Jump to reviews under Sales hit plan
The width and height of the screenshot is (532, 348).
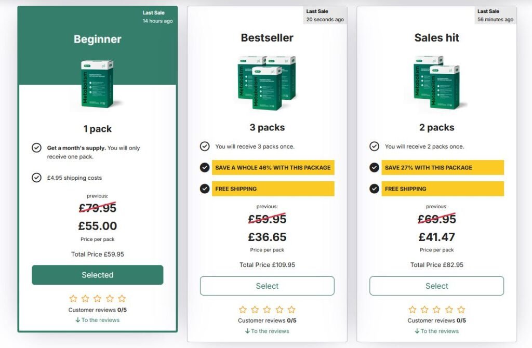pyautogui.click(x=436, y=331)
